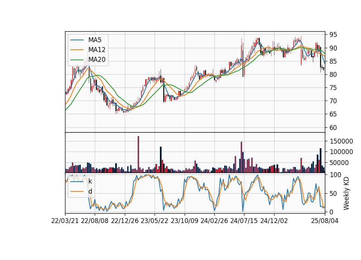Click the 60 price axis label
This screenshot has width=361, height=260.
(333, 127)
